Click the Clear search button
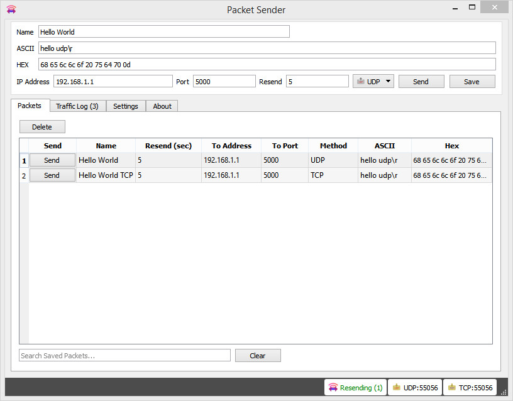The image size is (513, 401). click(258, 356)
